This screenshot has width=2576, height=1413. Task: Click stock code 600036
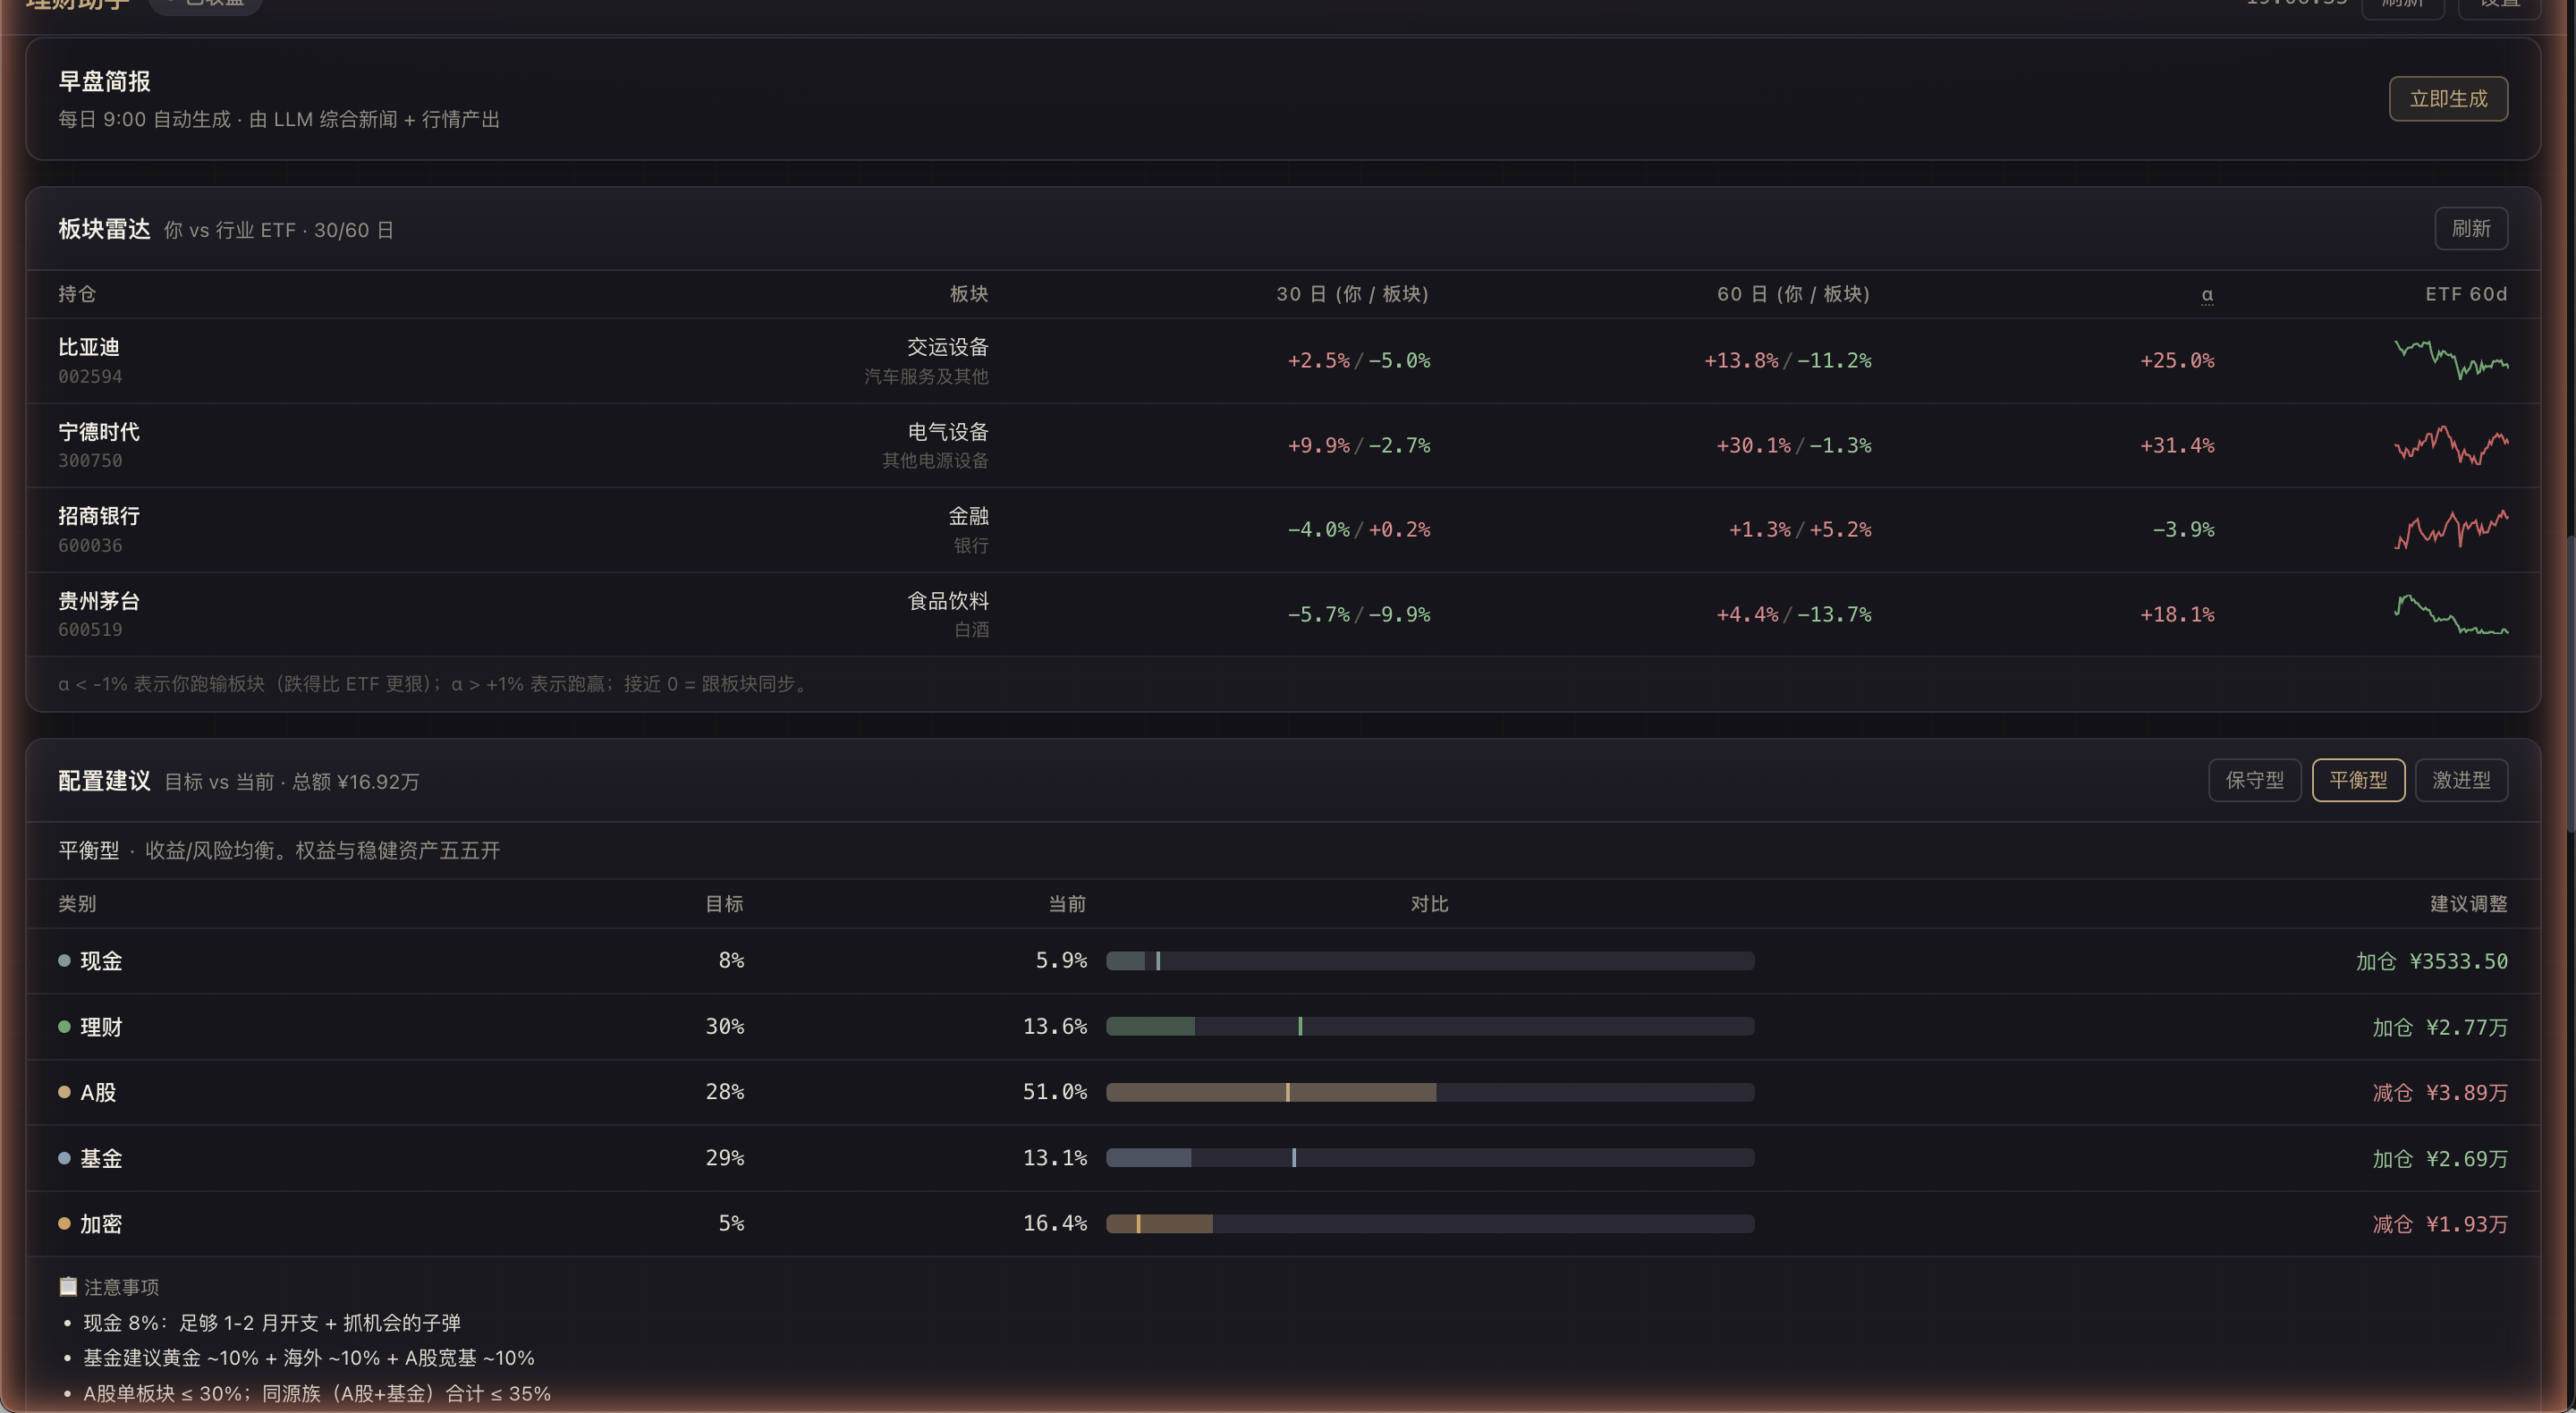pos(90,546)
